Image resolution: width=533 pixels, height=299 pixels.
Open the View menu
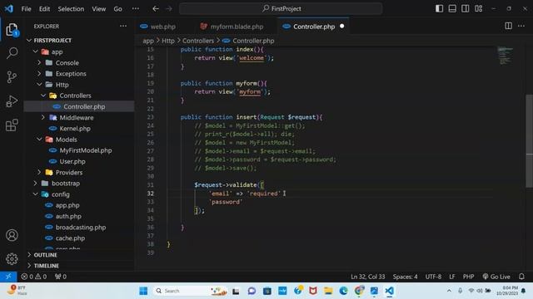[99, 9]
